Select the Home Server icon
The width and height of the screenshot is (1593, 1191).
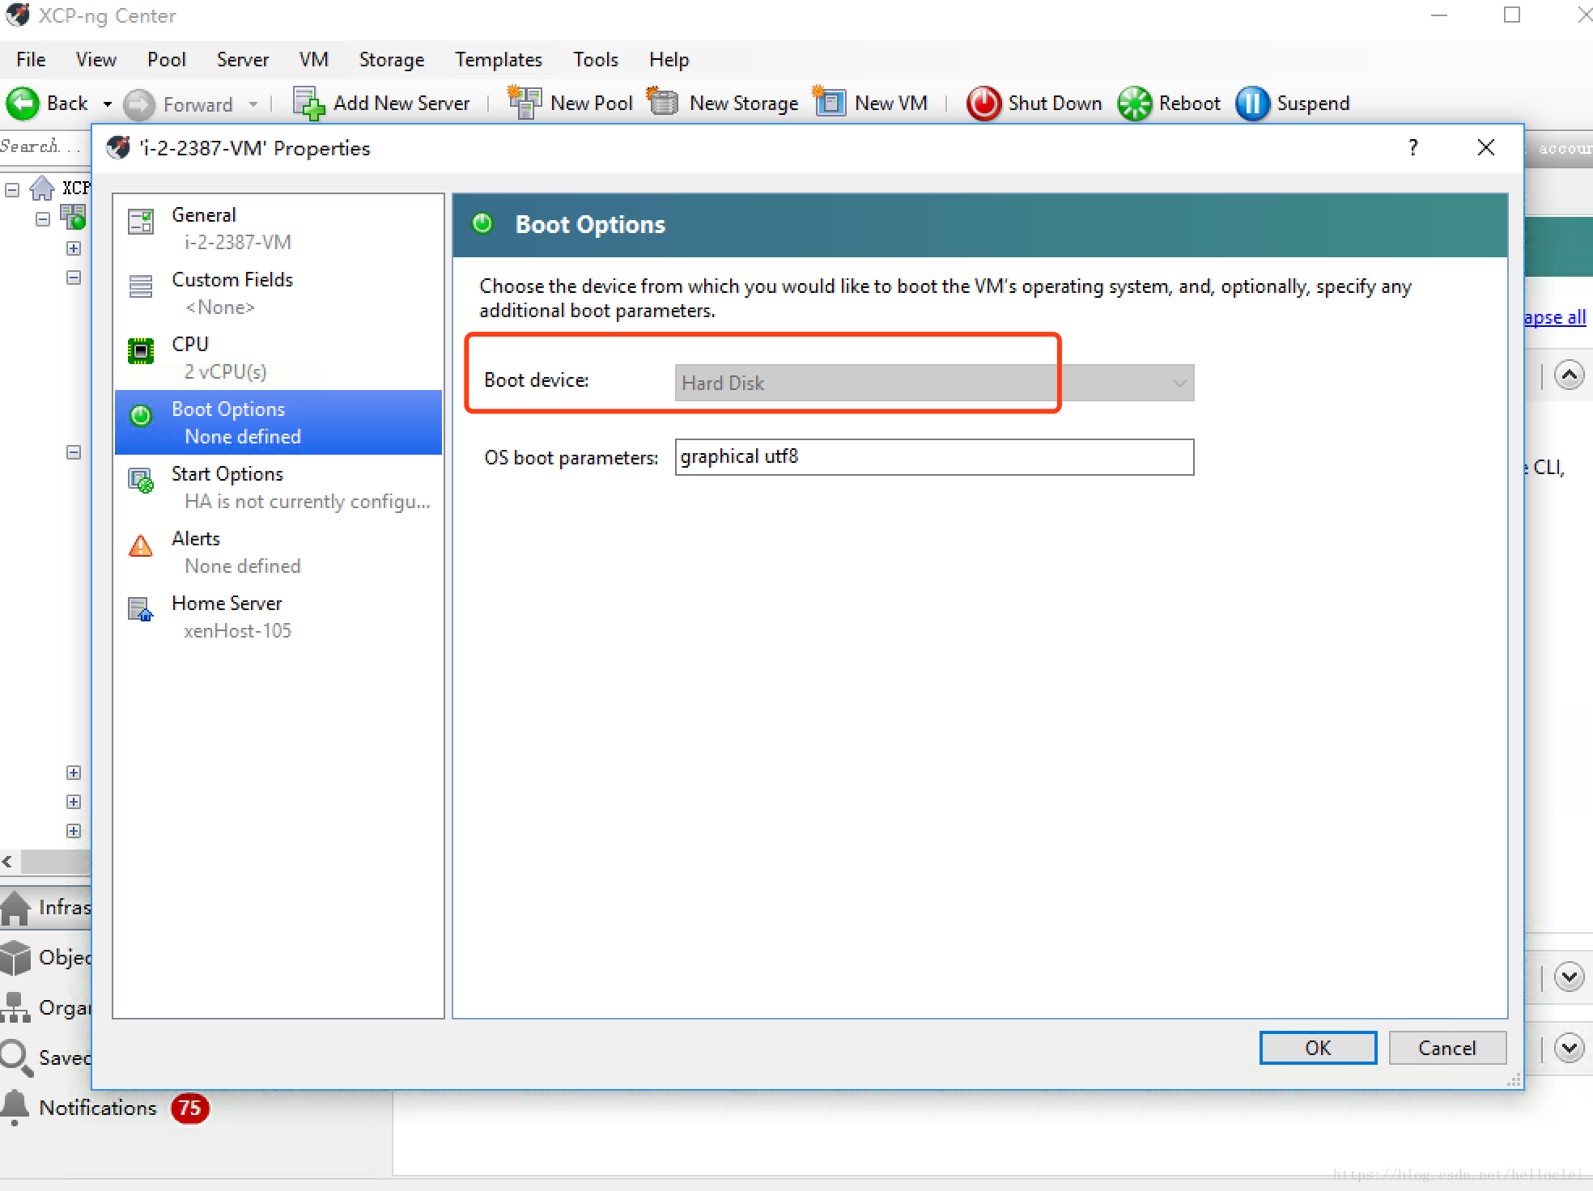tap(141, 609)
